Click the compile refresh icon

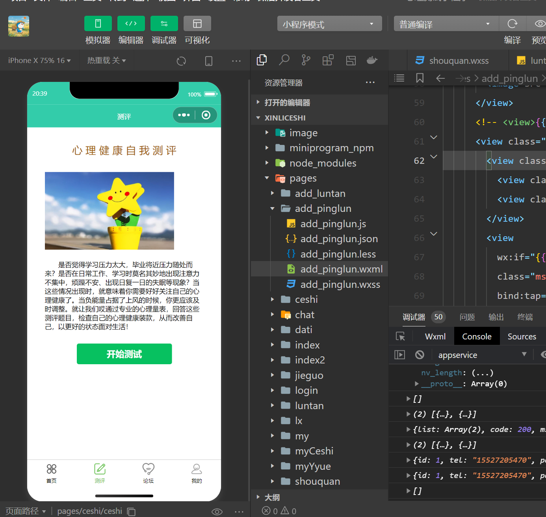(x=513, y=24)
